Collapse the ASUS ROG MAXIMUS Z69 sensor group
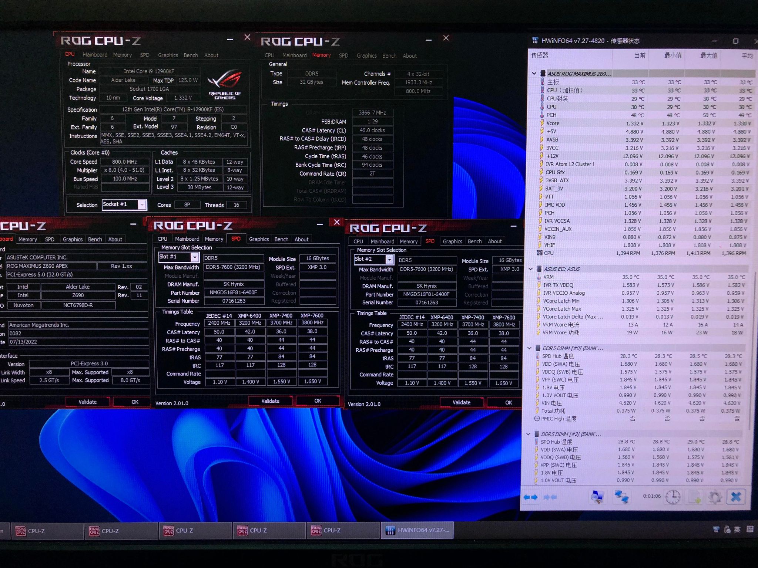Viewport: 758px width, 568px height. (534, 74)
